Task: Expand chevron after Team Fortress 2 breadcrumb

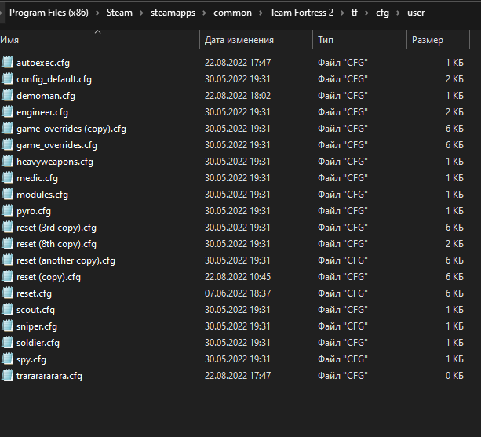Action: point(342,13)
